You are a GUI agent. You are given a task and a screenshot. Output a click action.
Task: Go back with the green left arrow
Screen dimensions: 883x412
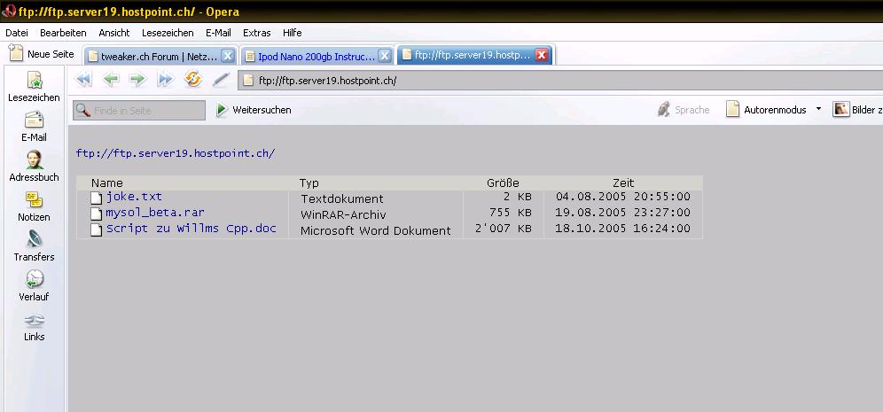(x=111, y=80)
